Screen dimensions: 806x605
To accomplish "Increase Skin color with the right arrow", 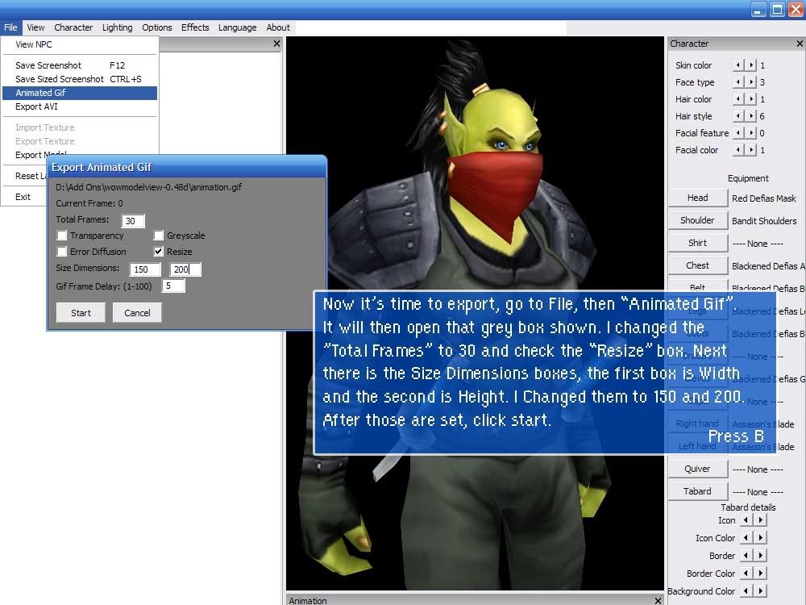I will (x=751, y=65).
